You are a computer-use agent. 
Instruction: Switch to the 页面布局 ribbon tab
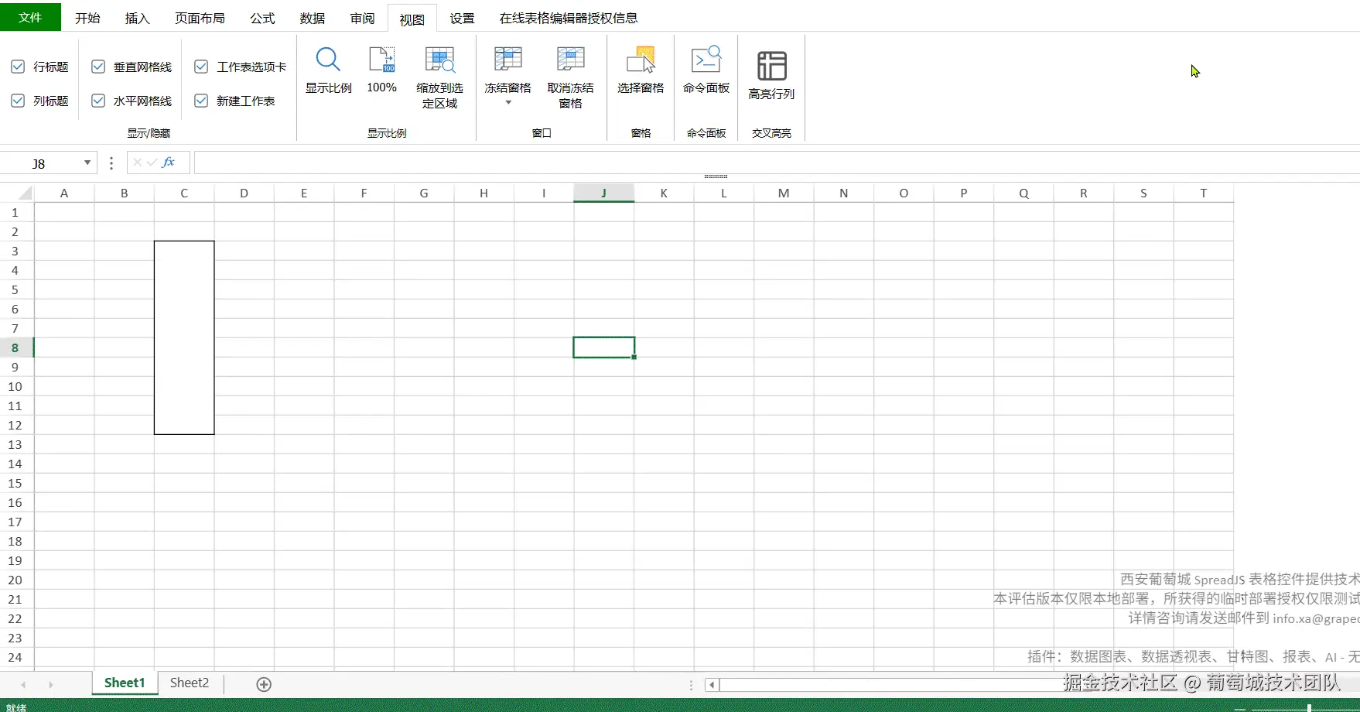200,18
